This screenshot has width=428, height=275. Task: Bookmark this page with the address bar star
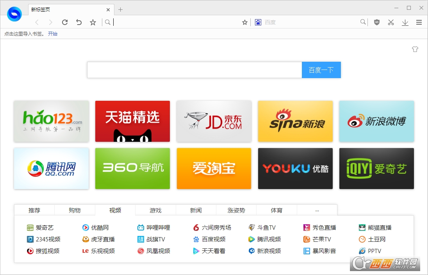[245, 22]
